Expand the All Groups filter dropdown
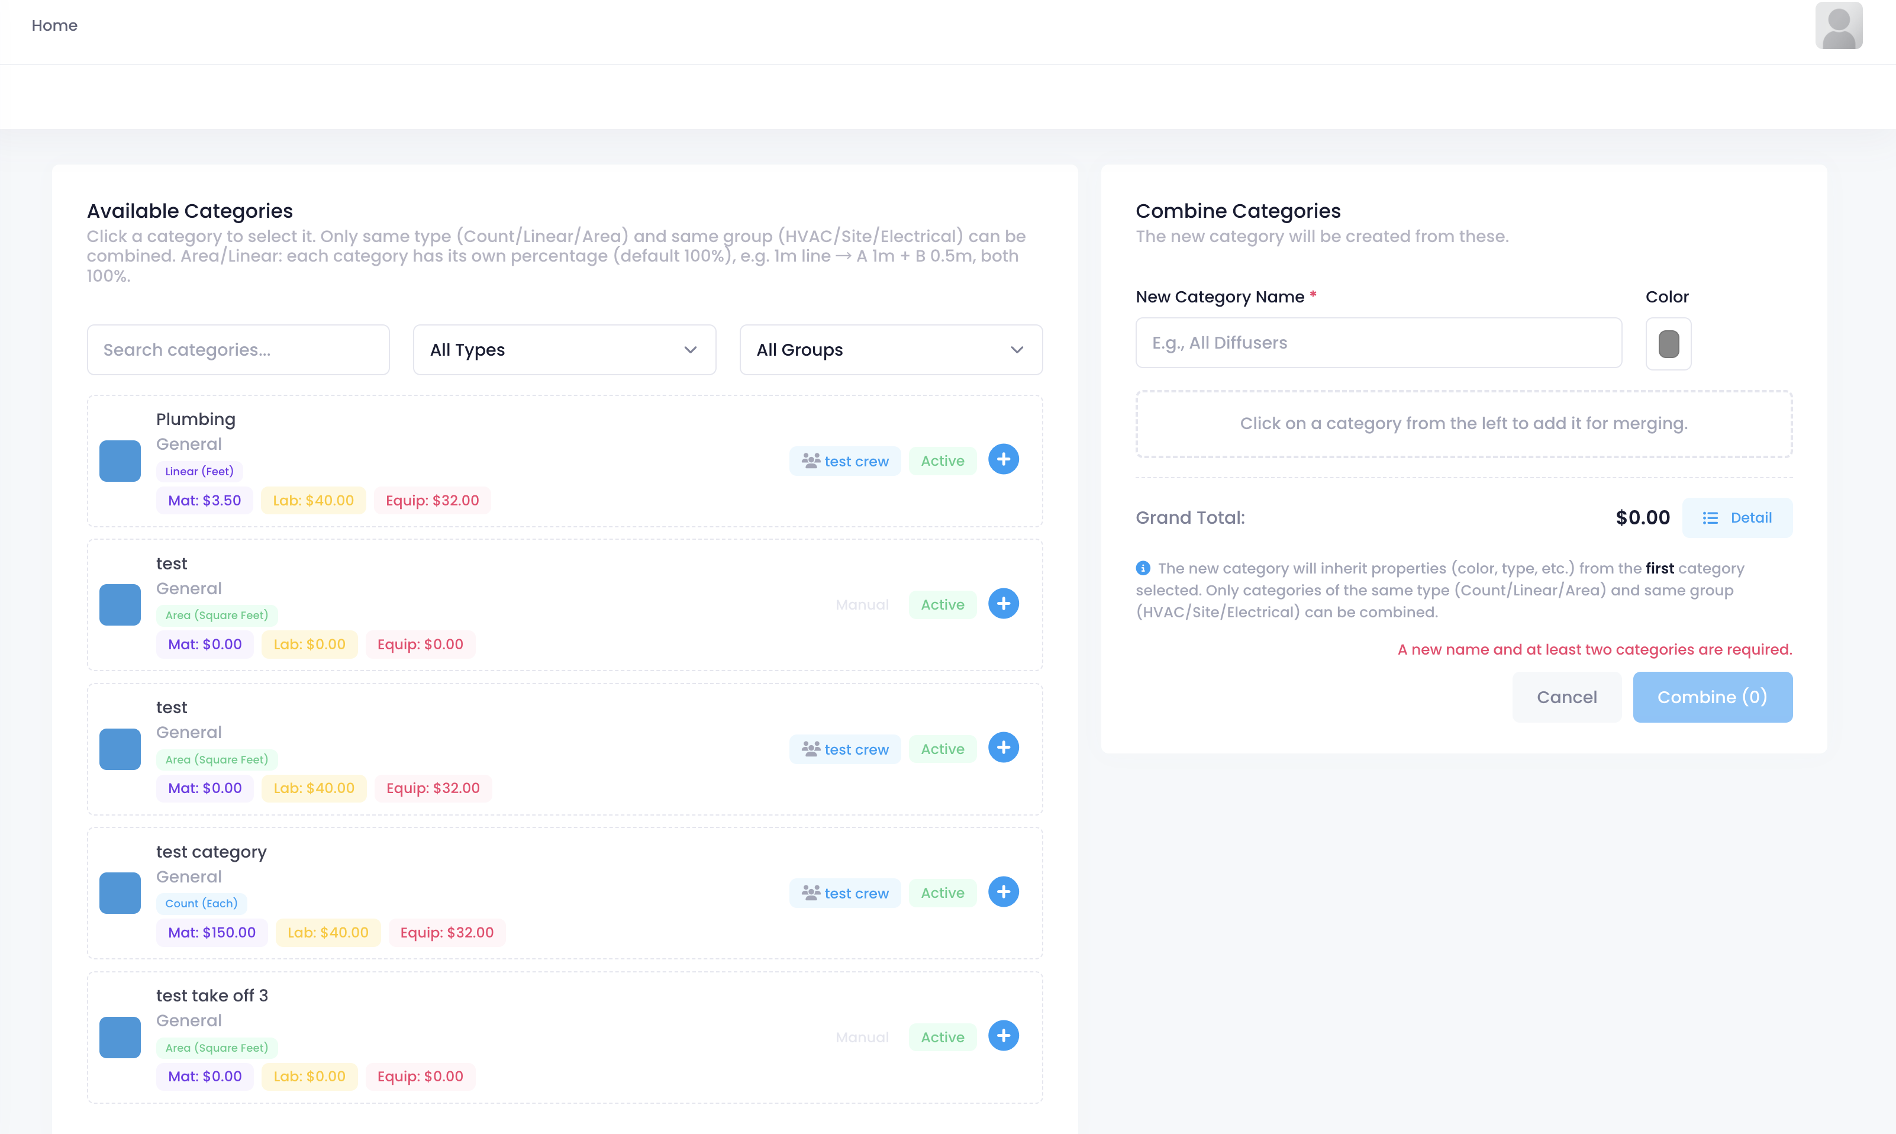Viewport: 1896px width, 1134px height. tap(890, 350)
